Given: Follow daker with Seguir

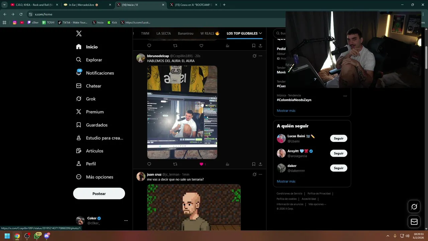Looking at the screenshot, I should coord(339,168).
